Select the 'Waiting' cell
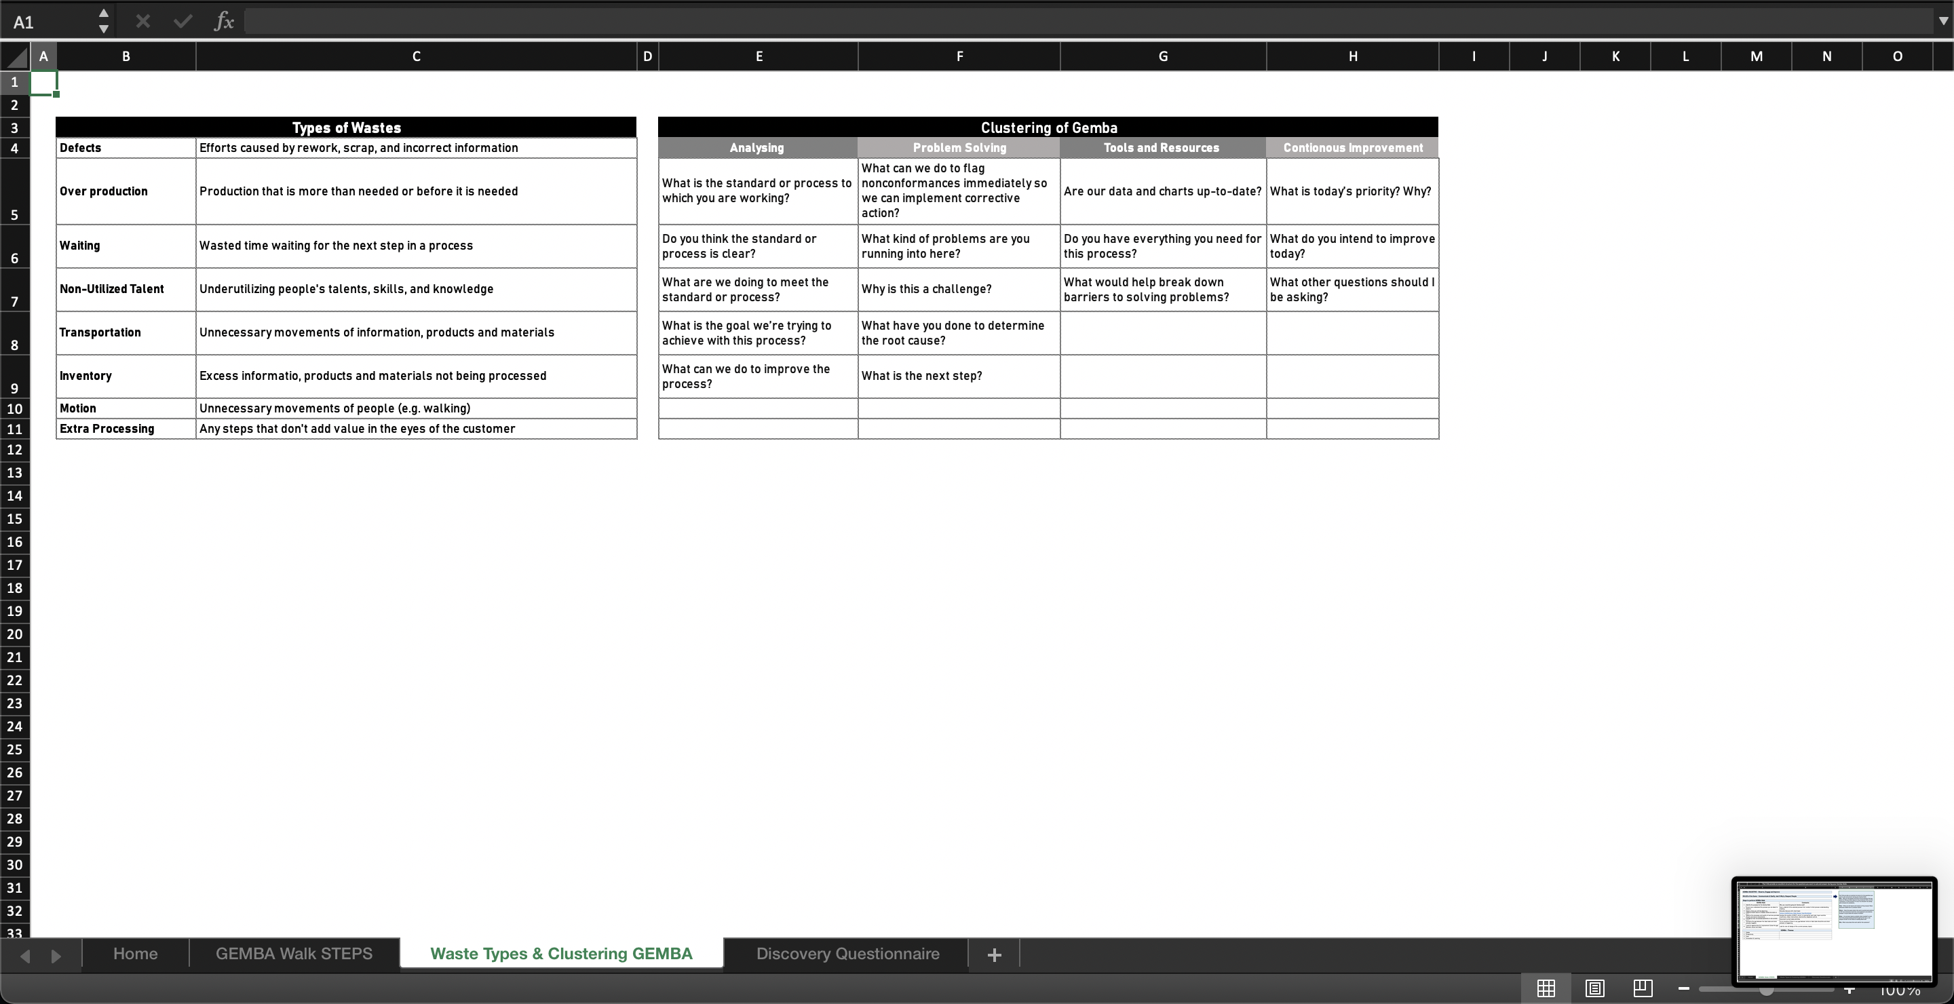Screen dimensions: 1954x1004 tap(126, 246)
